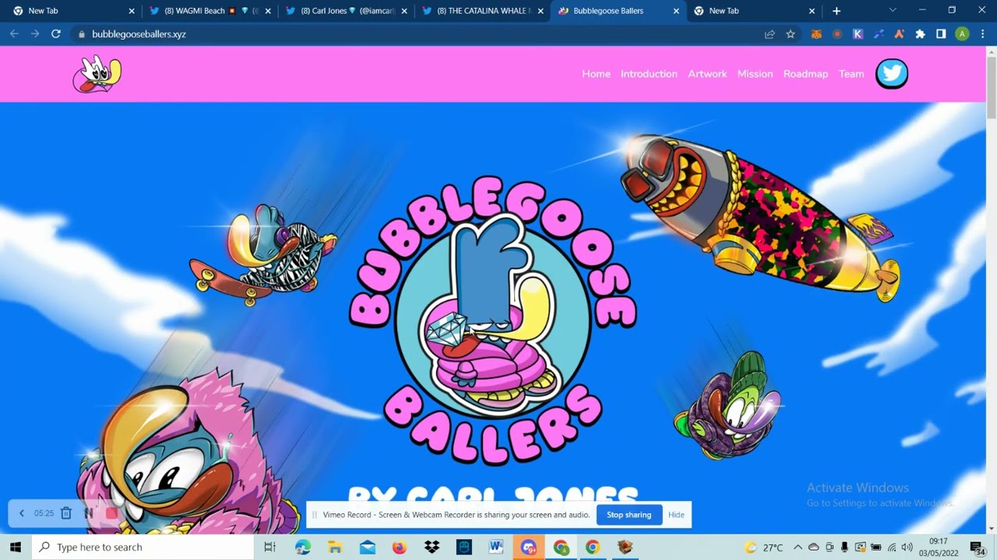Screen dimensions: 997x560
Task: Open the Introduction nav link
Action: pos(649,74)
